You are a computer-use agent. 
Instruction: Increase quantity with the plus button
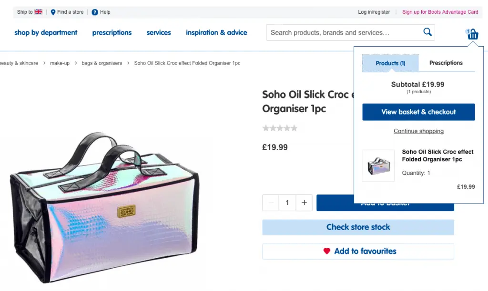[x=304, y=203]
